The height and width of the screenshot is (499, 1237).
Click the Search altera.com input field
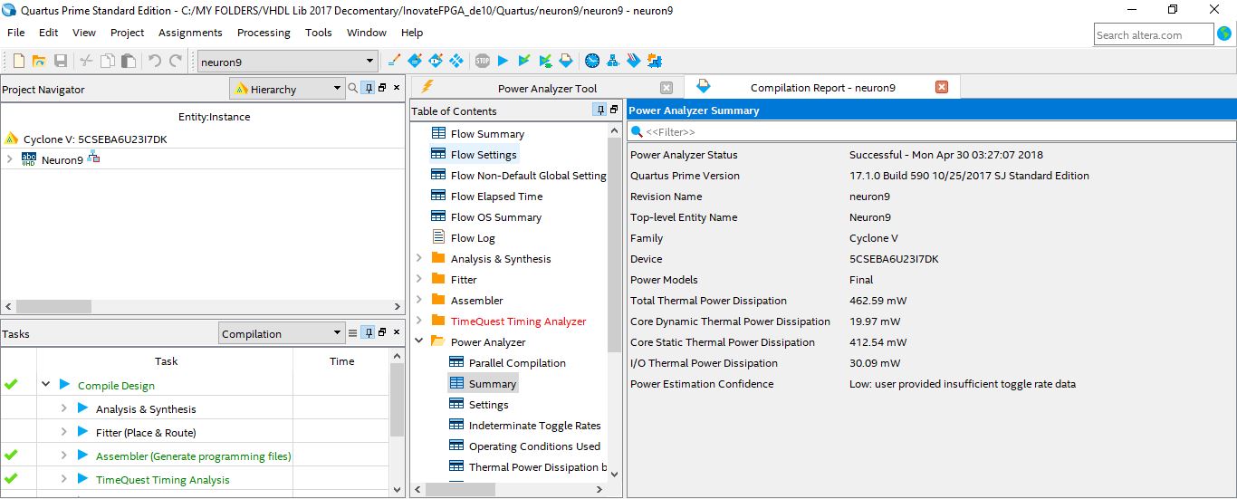pos(1154,34)
